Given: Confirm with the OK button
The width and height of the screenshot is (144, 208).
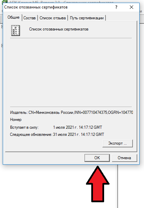Looking at the screenshot, I should tap(97, 158).
